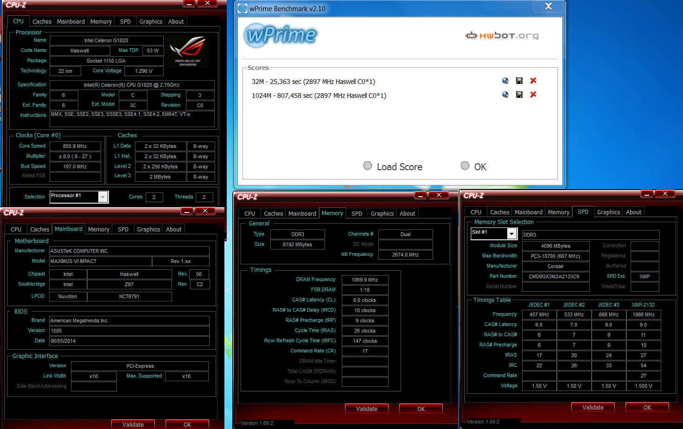Click the CPU name field Intel Celeron G1820
Image resolution: width=683 pixels, height=429 pixels.
point(106,41)
